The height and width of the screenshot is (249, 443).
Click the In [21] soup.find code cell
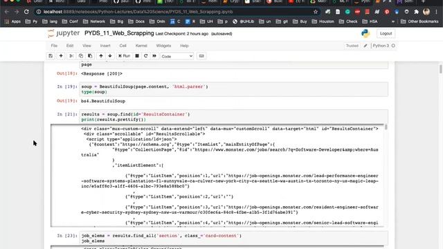[x=234, y=117]
